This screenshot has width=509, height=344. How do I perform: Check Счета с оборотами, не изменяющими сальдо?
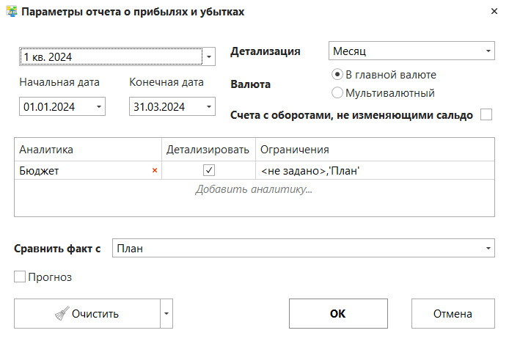coord(486,114)
